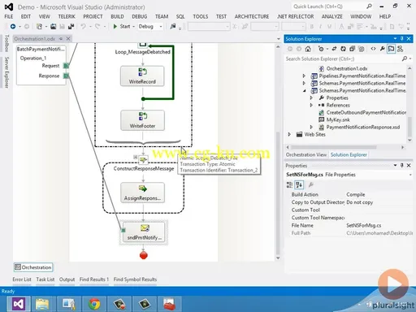
Task: Close the Orchestration1.odx document tab
Action: pyautogui.click(x=68, y=39)
